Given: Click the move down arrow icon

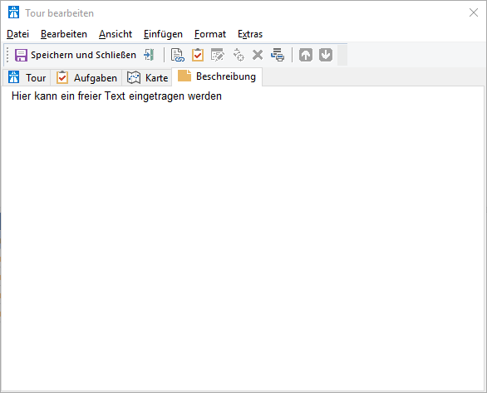Looking at the screenshot, I should [x=326, y=55].
